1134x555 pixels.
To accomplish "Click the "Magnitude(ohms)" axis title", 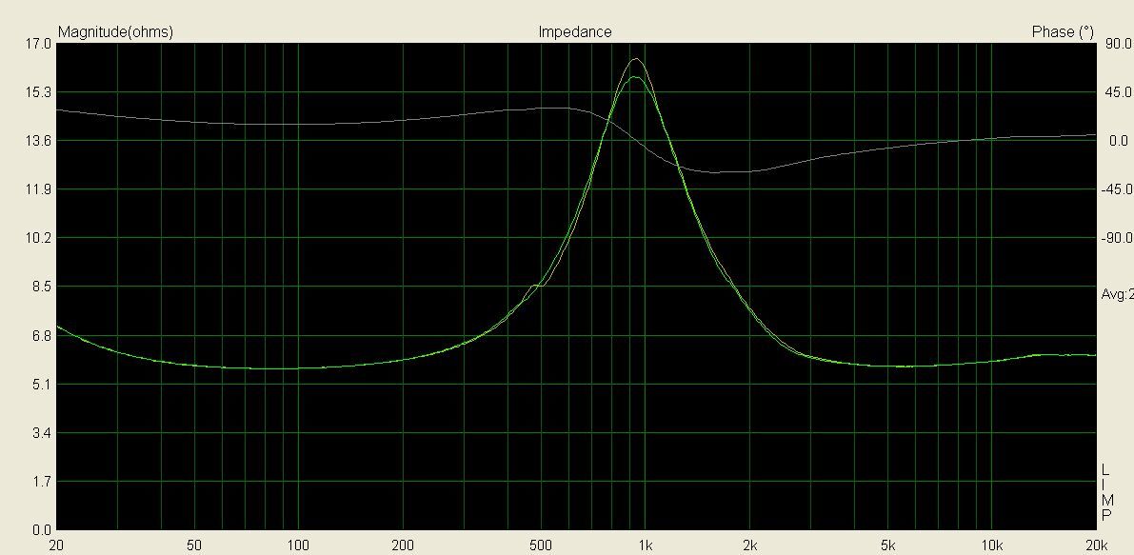I will coord(115,32).
